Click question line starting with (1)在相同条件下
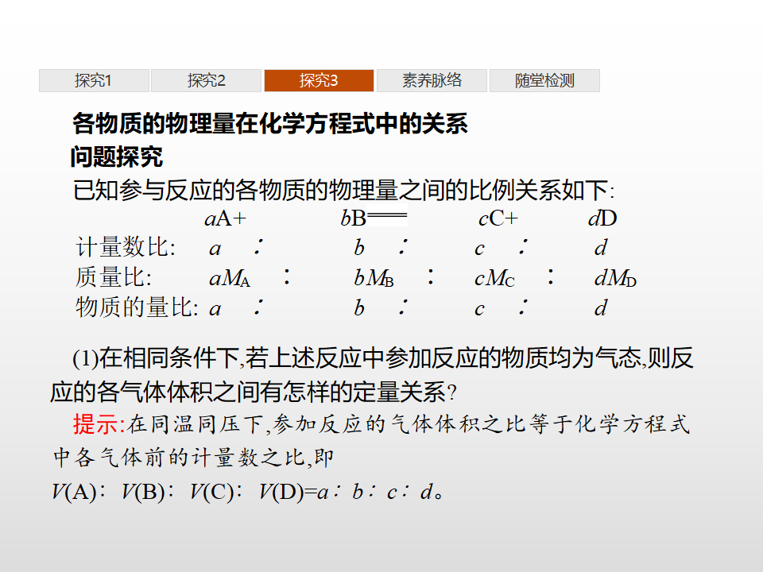 (x=383, y=358)
